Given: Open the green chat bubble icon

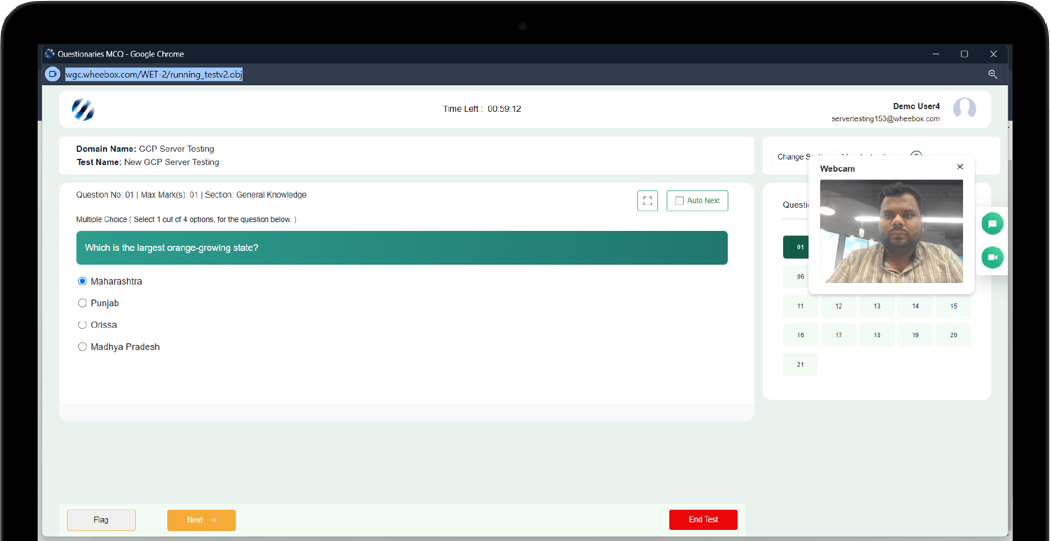Looking at the screenshot, I should click(x=992, y=224).
